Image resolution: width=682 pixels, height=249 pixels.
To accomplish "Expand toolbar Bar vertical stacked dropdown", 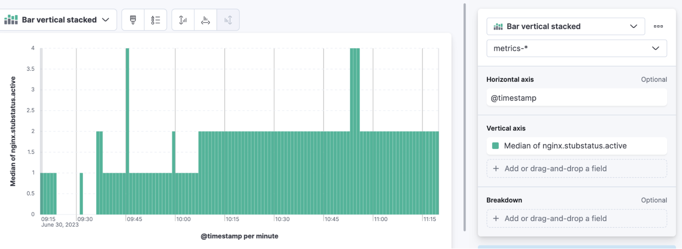I will pos(58,20).
